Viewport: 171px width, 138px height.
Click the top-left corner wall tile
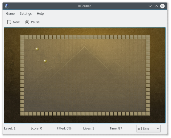tap(22, 37)
